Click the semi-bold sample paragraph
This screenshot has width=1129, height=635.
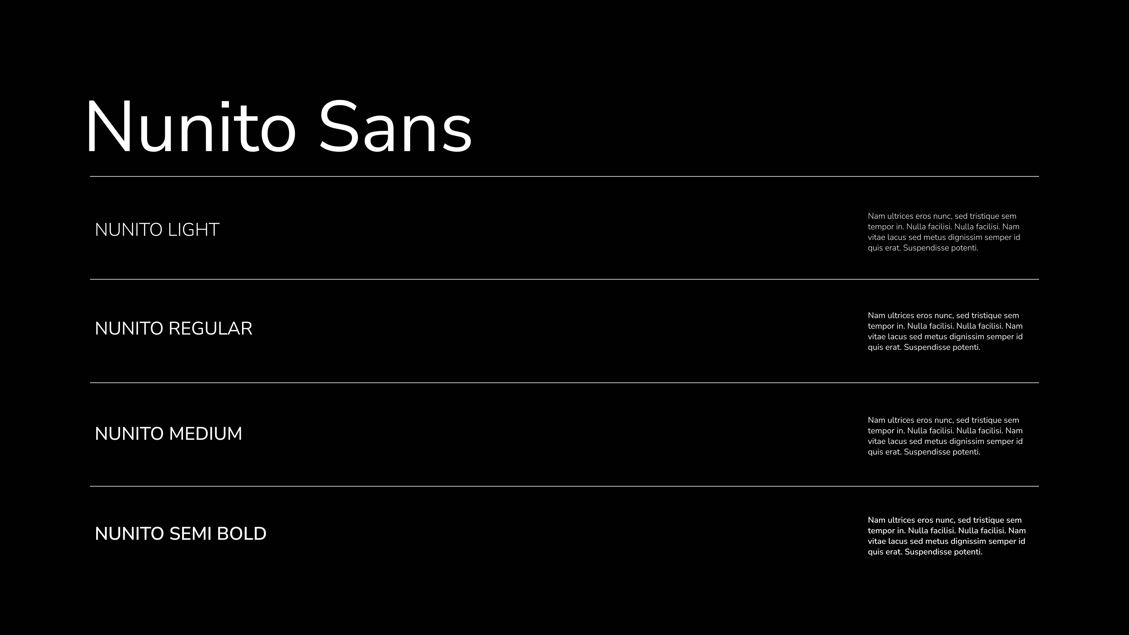pyautogui.click(x=947, y=536)
